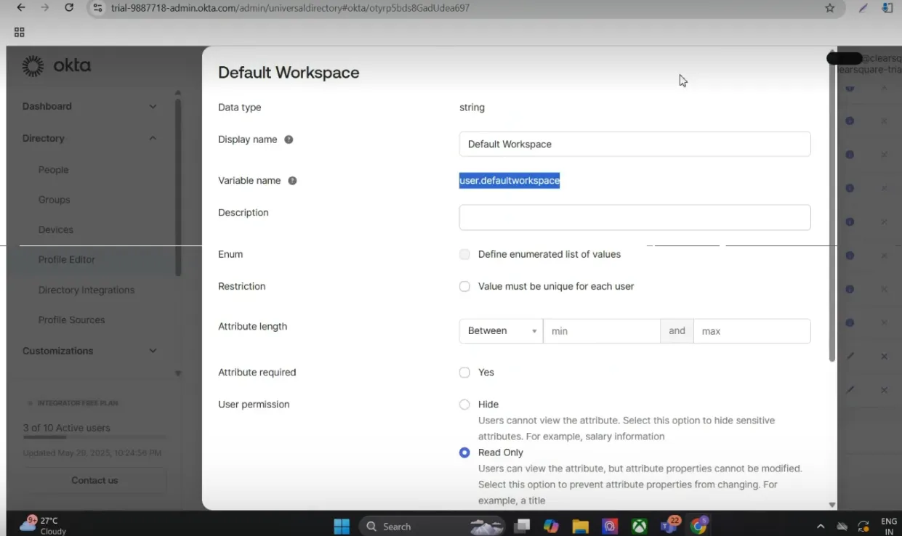Click the Display name input field

[635, 144]
